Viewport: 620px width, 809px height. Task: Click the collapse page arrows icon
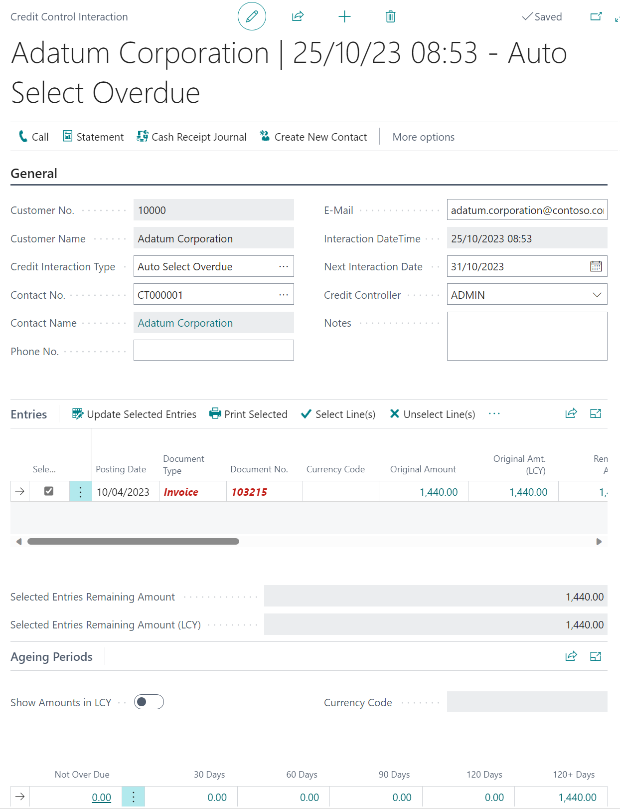(617, 18)
